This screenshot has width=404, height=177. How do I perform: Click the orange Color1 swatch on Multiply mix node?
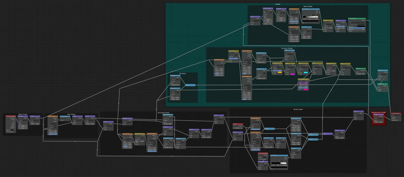(280, 72)
